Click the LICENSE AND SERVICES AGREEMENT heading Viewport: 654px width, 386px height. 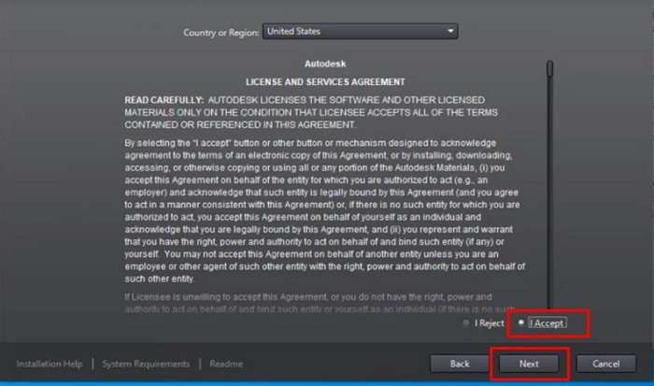[325, 82]
